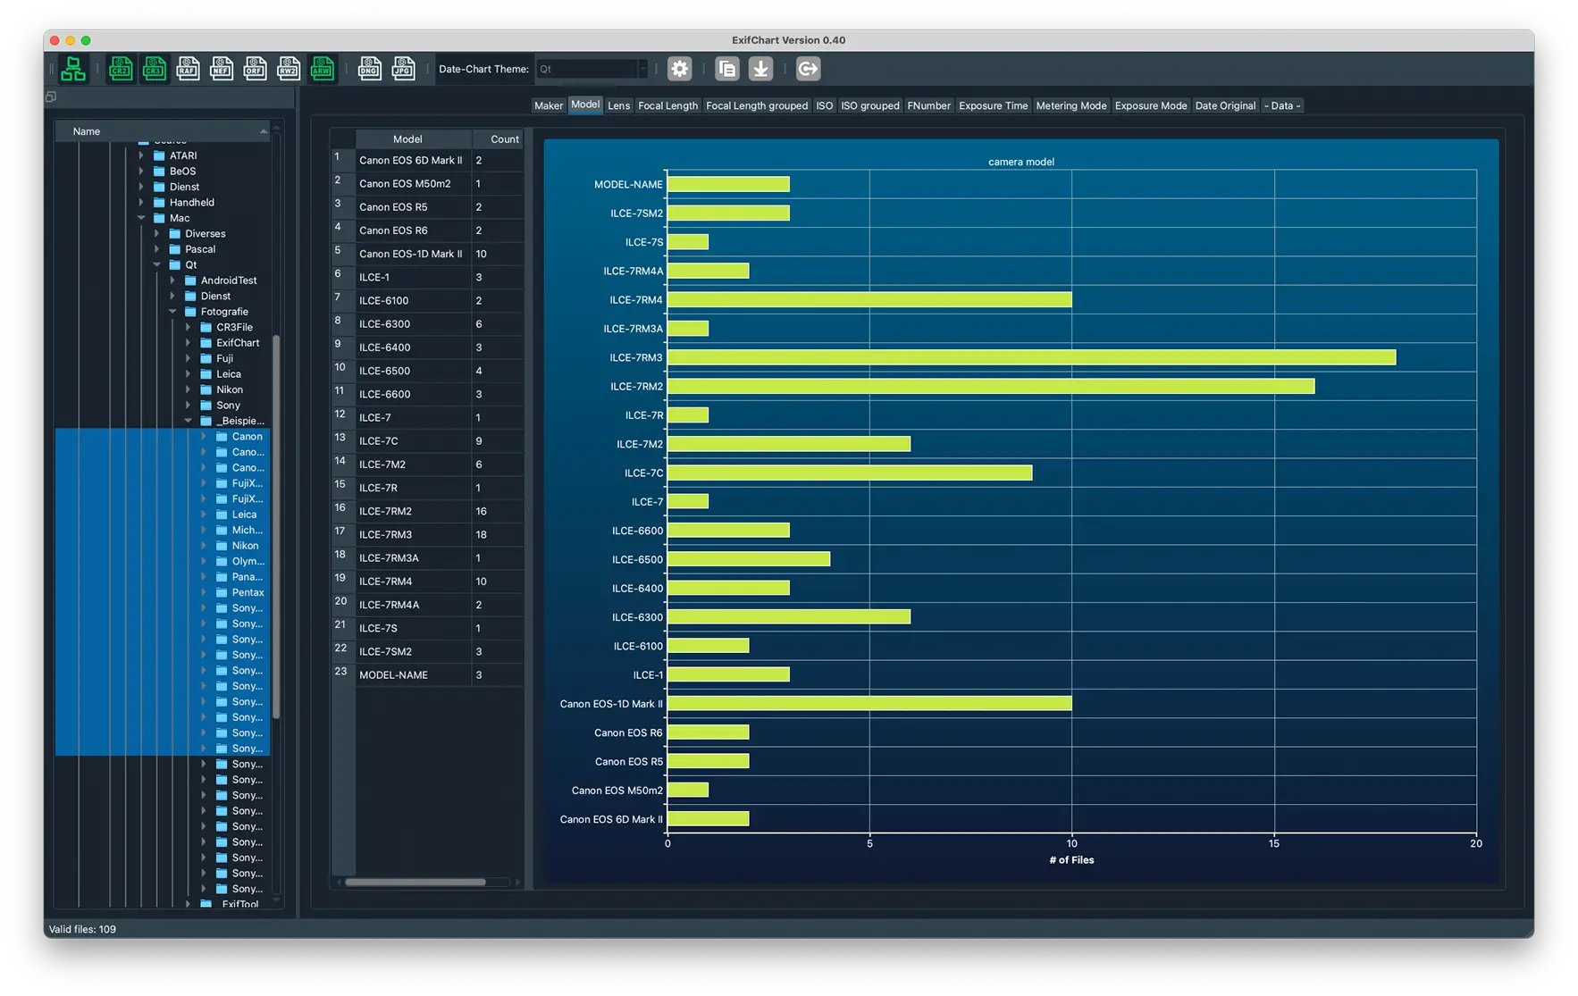
Task: Click the DNG file format icon
Action: coord(369,69)
